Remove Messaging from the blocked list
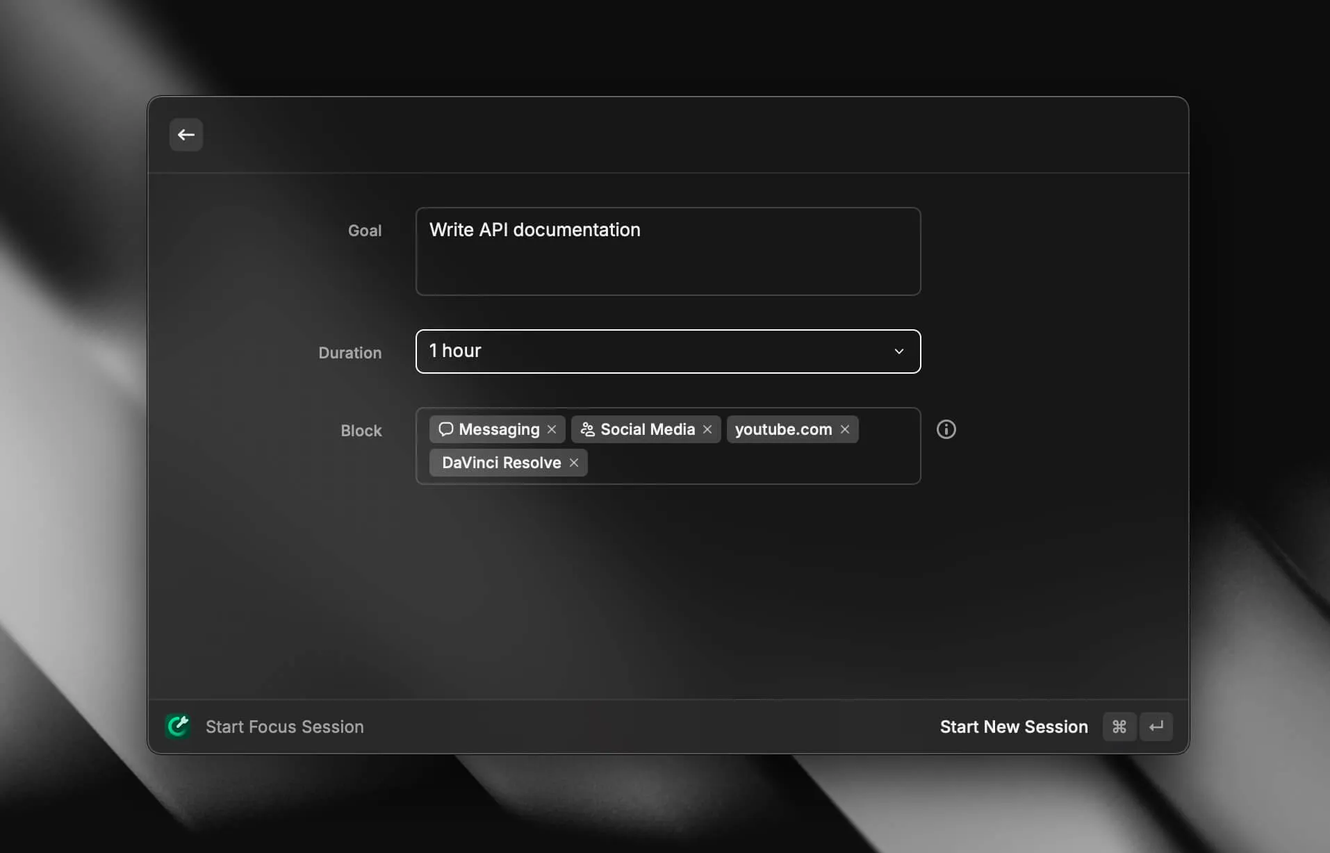This screenshot has width=1330, height=853. pyautogui.click(x=550, y=429)
